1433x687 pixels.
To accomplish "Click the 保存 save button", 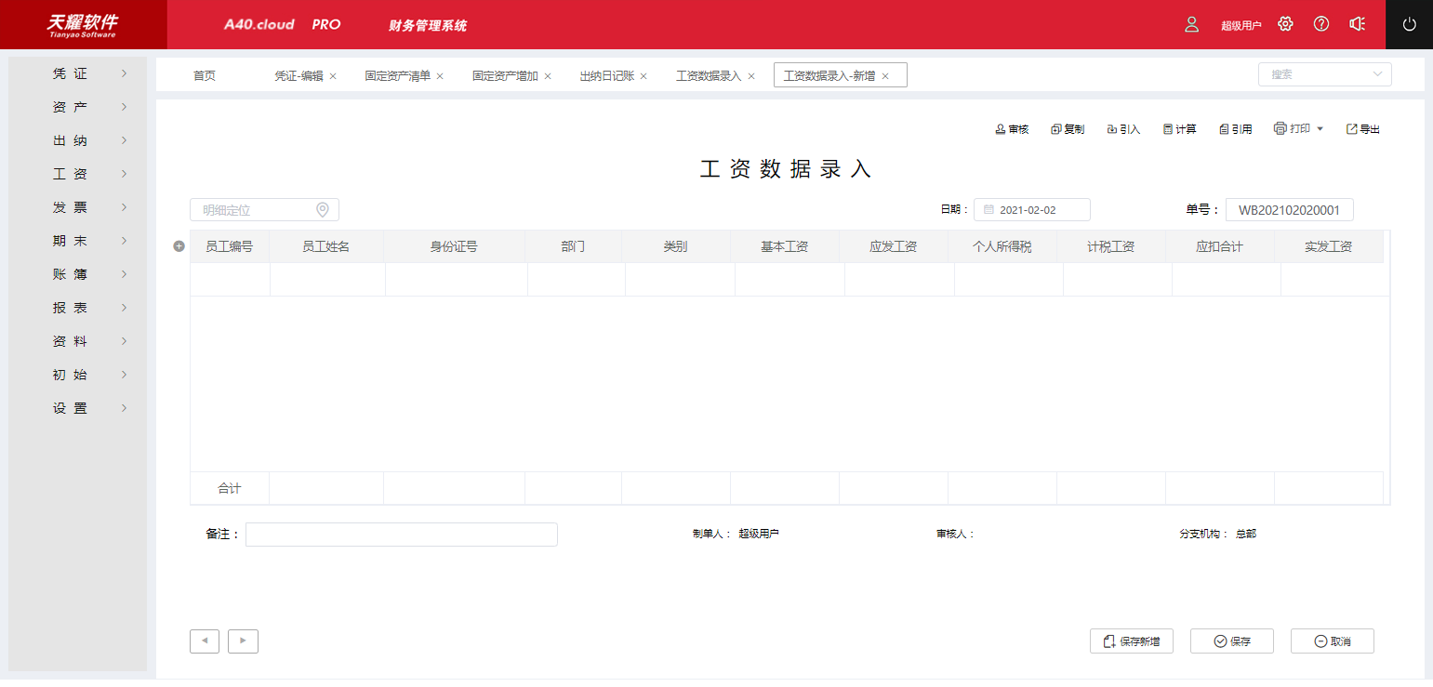I will pyautogui.click(x=1231, y=641).
